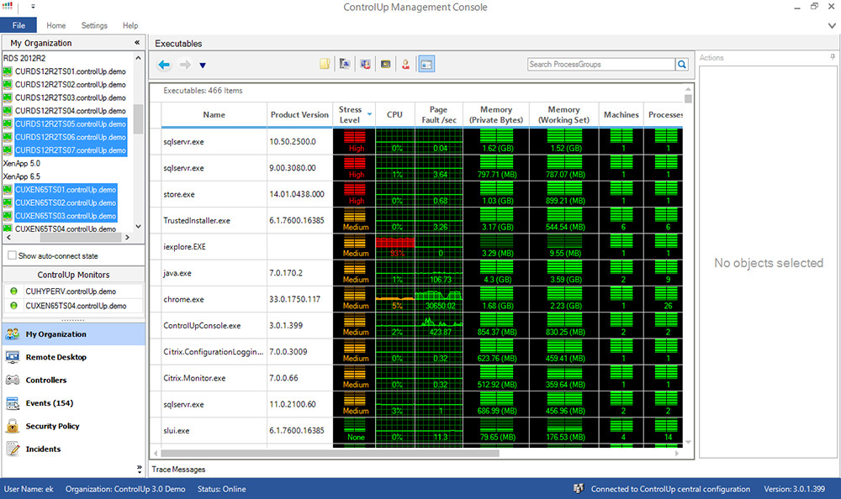Sort by Memory (Private Bytes) column header
Image resolution: width=841 pixels, height=499 pixels.
coord(496,115)
